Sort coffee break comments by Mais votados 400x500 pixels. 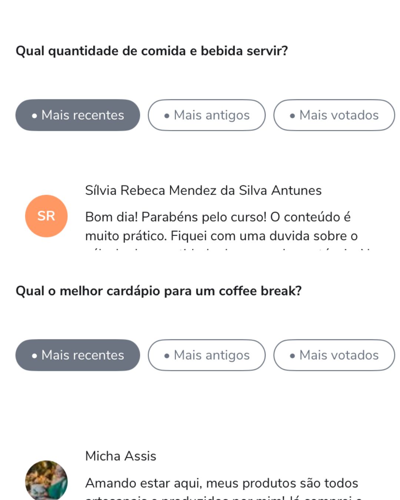coord(334,355)
